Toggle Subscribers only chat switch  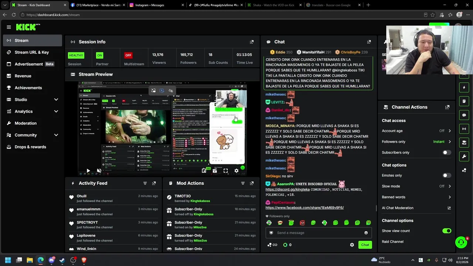pyautogui.click(x=447, y=153)
